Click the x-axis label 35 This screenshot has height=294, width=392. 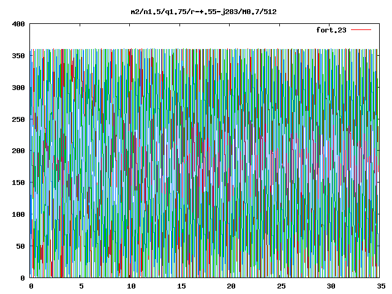coord(381,286)
